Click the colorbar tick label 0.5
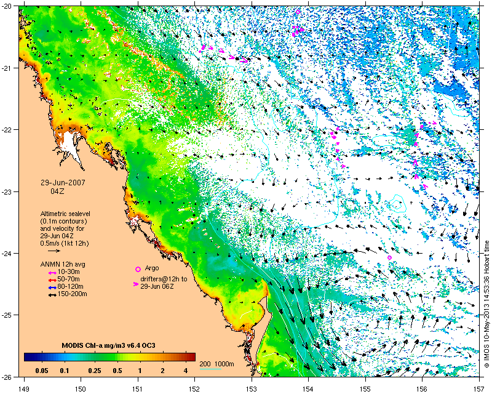The width and height of the screenshot is (492, 394). (x=117, y=371)
